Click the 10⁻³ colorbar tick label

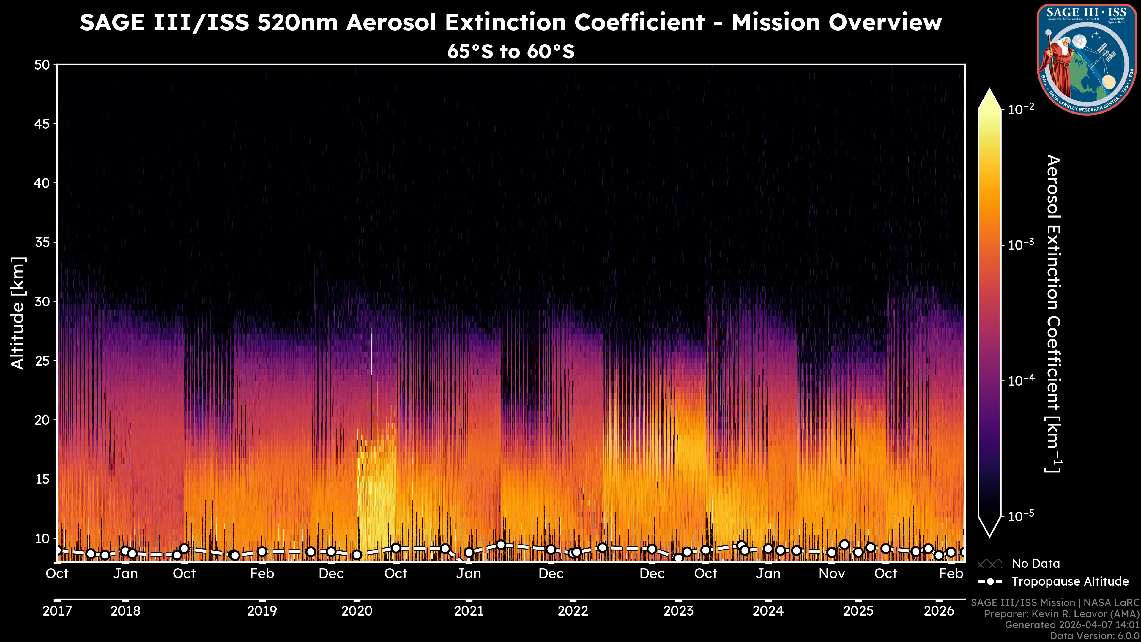pos(1022,245)
